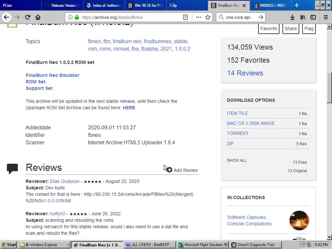332x249 pixels.
Task: Click the Favorite button
Action: click(x=269, y=29)
